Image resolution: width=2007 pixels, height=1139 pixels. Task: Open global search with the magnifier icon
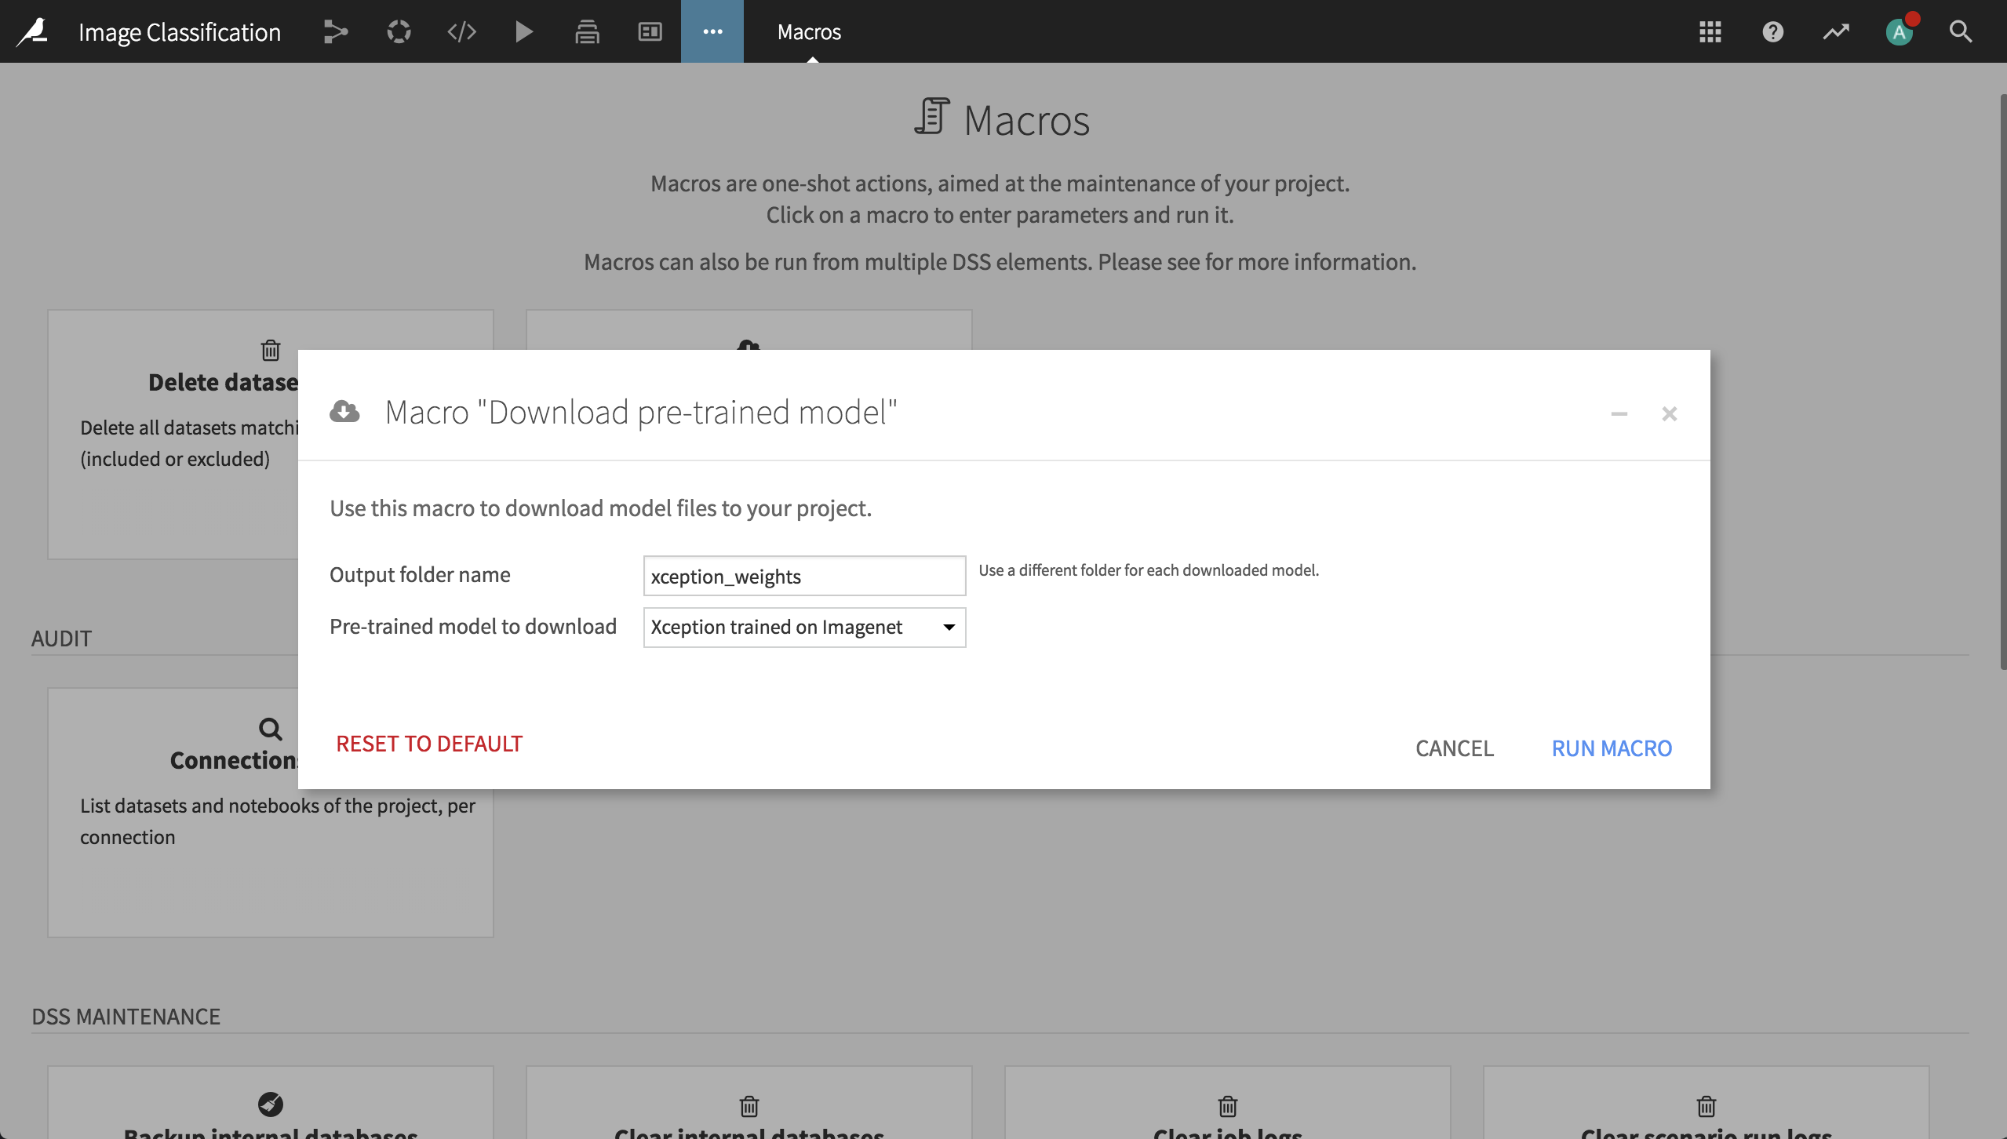(1961, 31)
